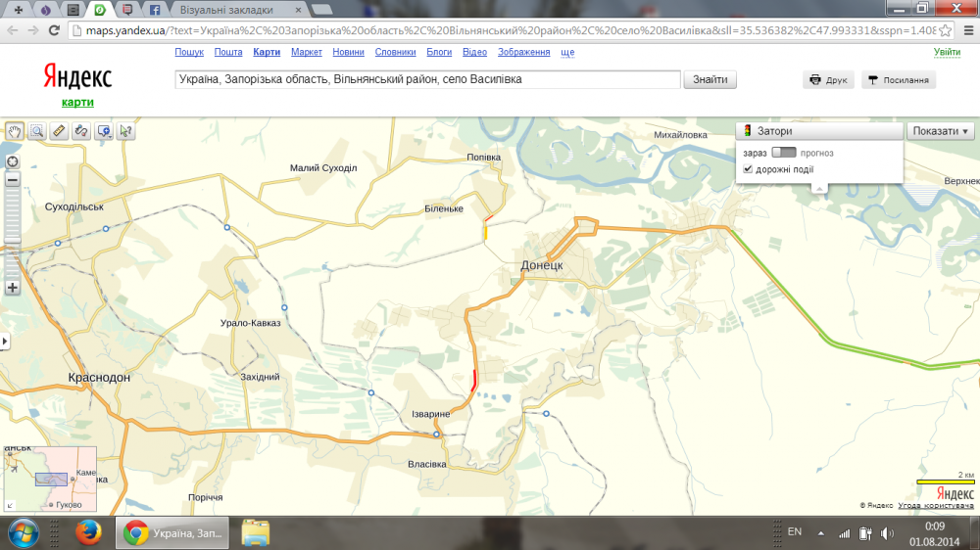This screenshot has height=550, width=980.
Task: Click the Посилання link button
Action: point(898,80)
